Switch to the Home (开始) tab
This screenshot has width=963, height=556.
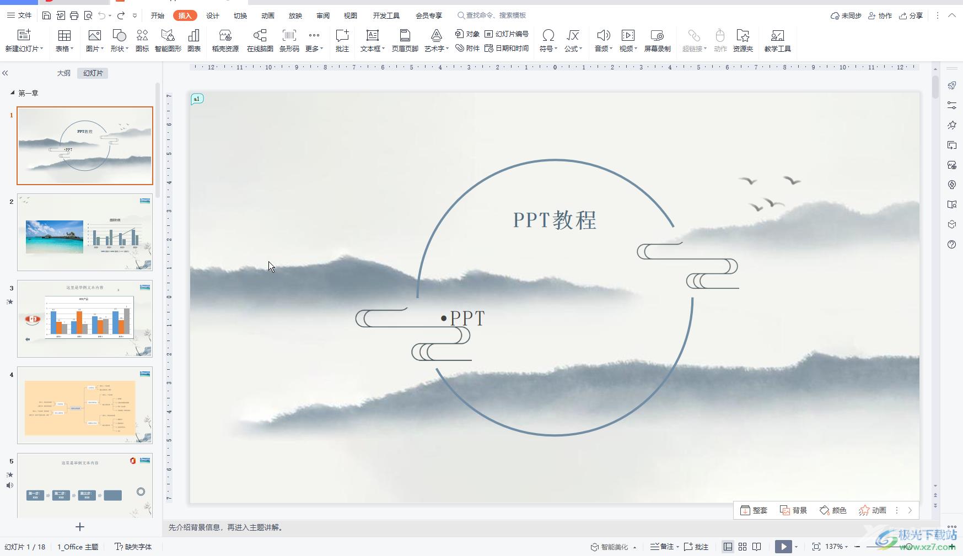coord(158,15)
